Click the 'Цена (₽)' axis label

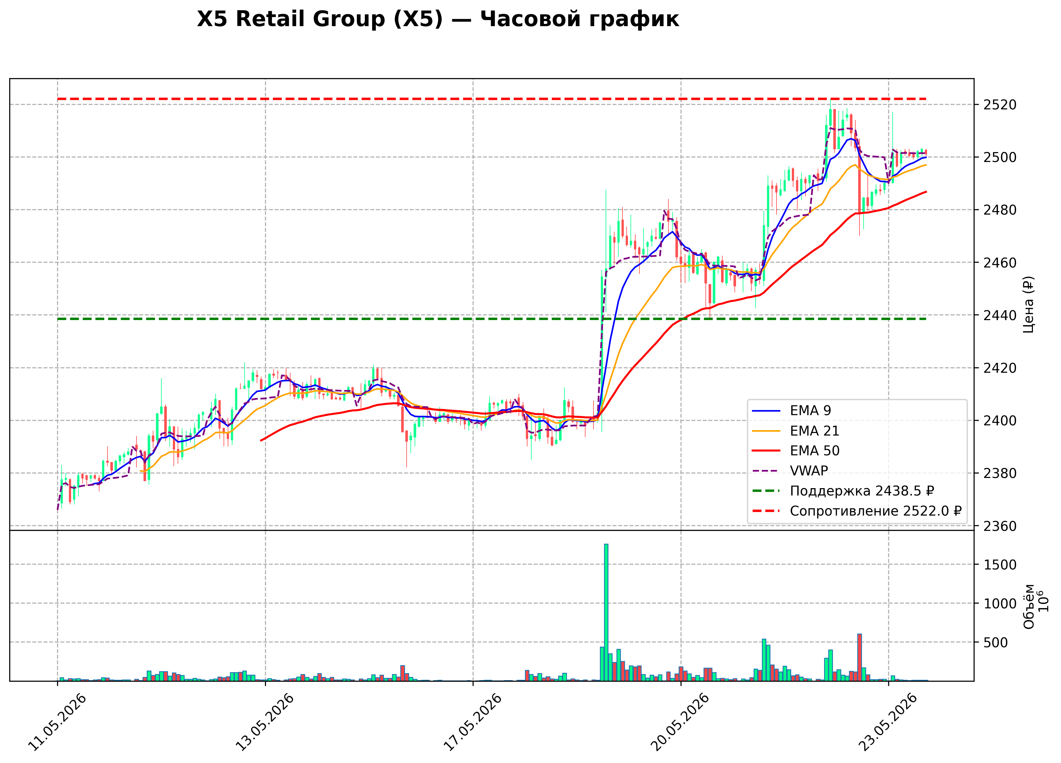(1029, 304)
